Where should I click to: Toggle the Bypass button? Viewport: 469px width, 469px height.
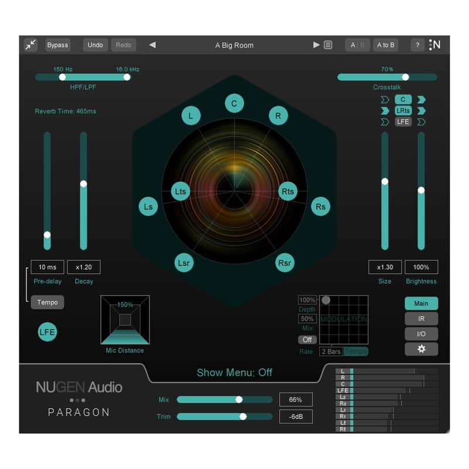(x=57, y=45)
